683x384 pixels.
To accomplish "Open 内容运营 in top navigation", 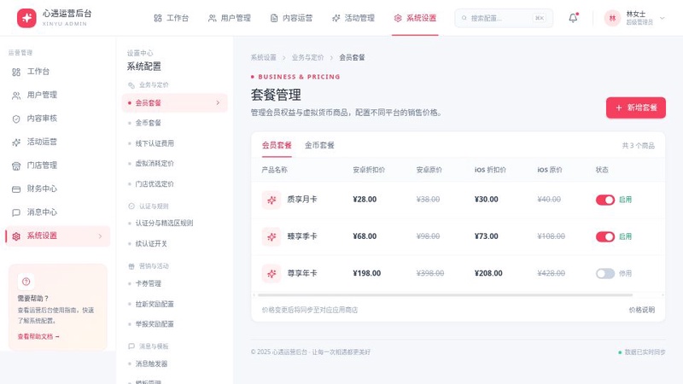I will [x=291, y=18].
